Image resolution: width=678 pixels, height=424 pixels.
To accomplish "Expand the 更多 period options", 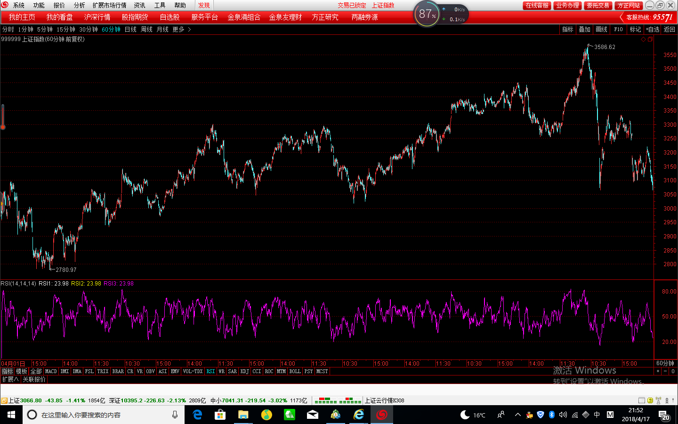I will (x=181, y=29).
